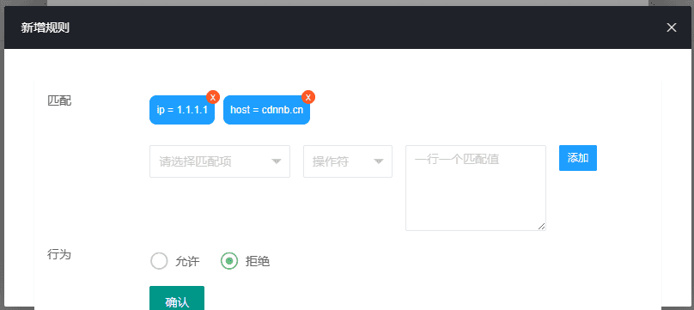Remove the host = cdnnb.cn tag
694x310 pixels.
coord(308,97)
